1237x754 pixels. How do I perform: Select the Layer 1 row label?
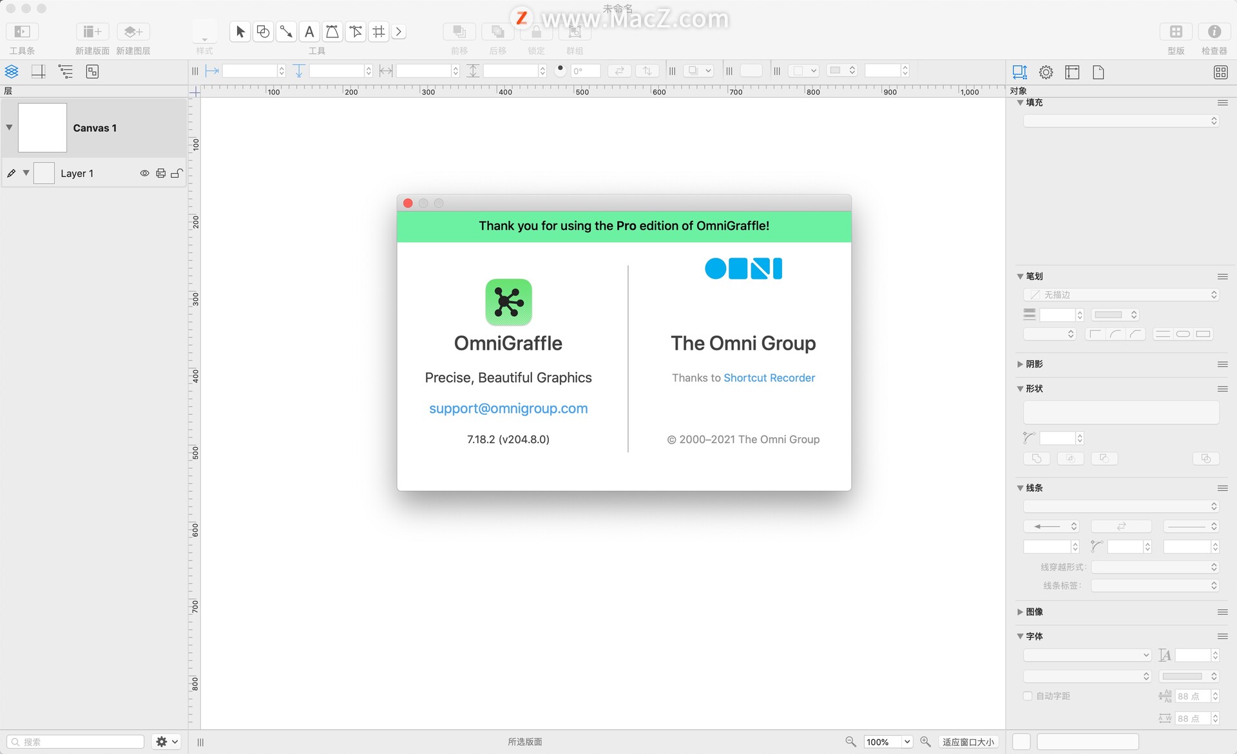click(x=77, y=173)
